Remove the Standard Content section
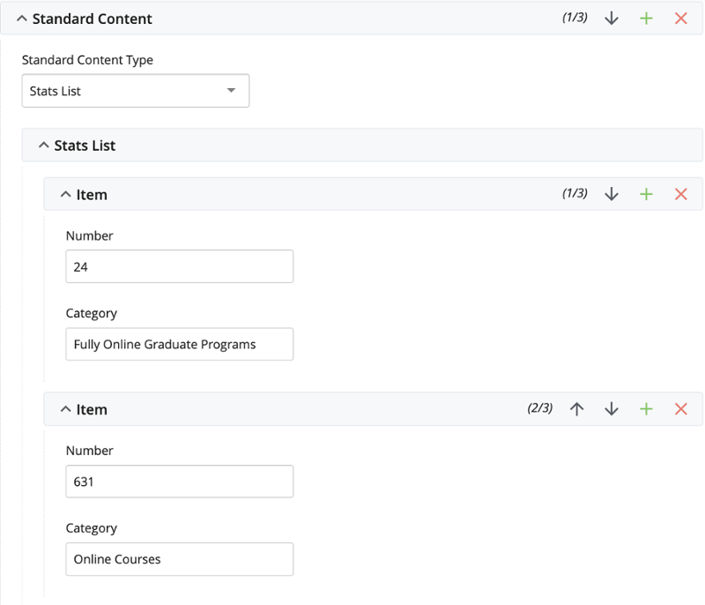Viewport: 705px width, 605px height. 681,19
